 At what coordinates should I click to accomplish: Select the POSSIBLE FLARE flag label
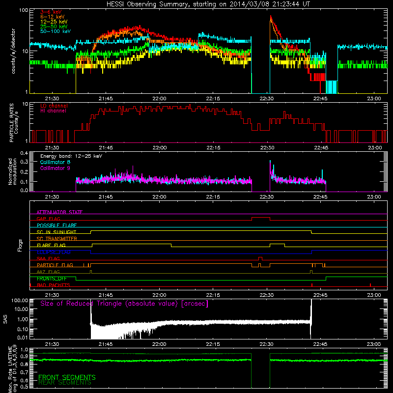point(56,225)
